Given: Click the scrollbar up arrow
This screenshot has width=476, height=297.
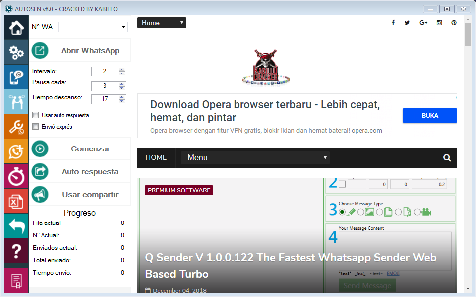Looking at the screenshot, I should (x=468, y=19).
